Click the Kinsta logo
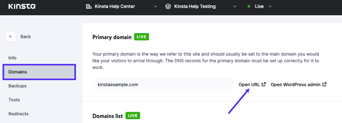Viewport: 342px width, 123px height. pyautogui.click(x=22, y=7)
